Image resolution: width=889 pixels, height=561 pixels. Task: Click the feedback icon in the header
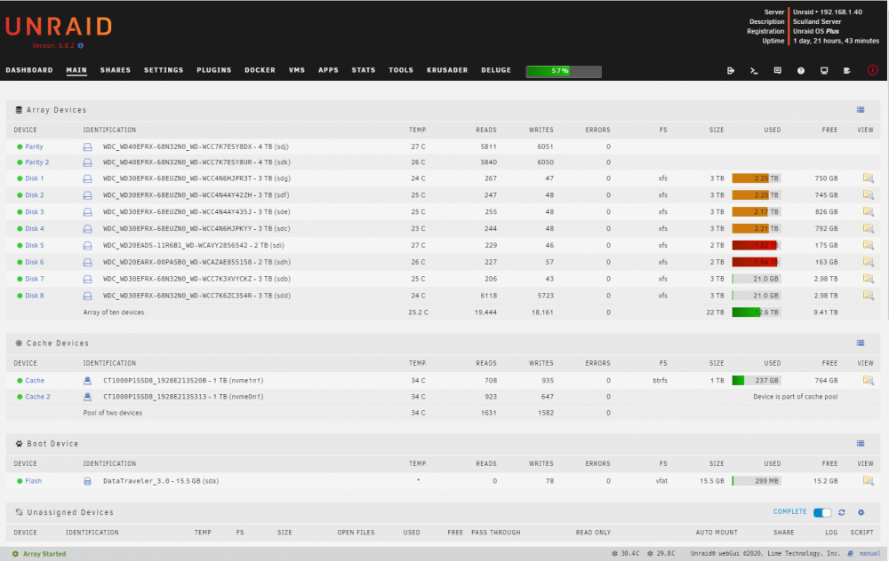tap(777, 71)
